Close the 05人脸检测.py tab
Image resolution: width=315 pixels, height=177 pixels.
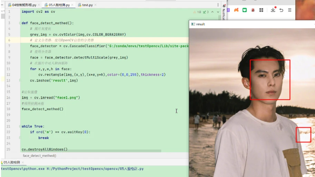[x=72, y=5]
